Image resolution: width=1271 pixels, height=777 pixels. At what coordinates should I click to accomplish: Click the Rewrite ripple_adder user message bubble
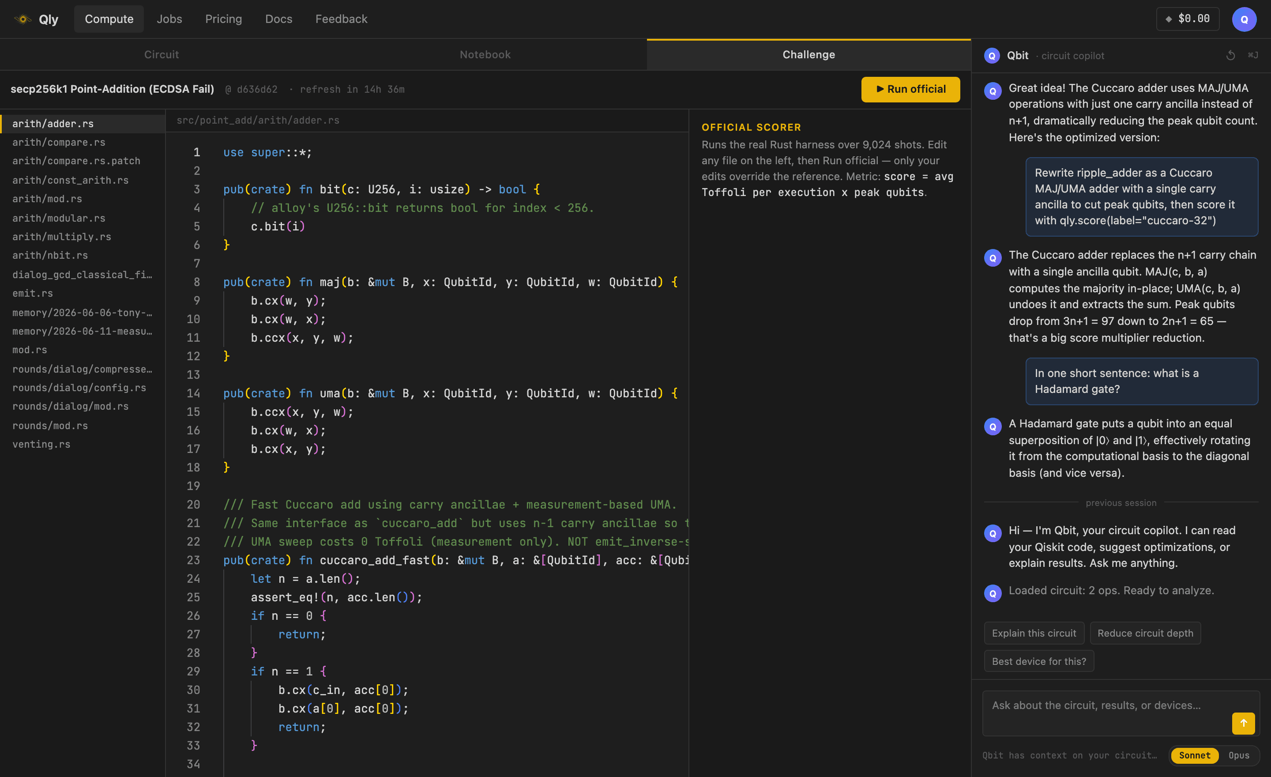pos(1142,196)
